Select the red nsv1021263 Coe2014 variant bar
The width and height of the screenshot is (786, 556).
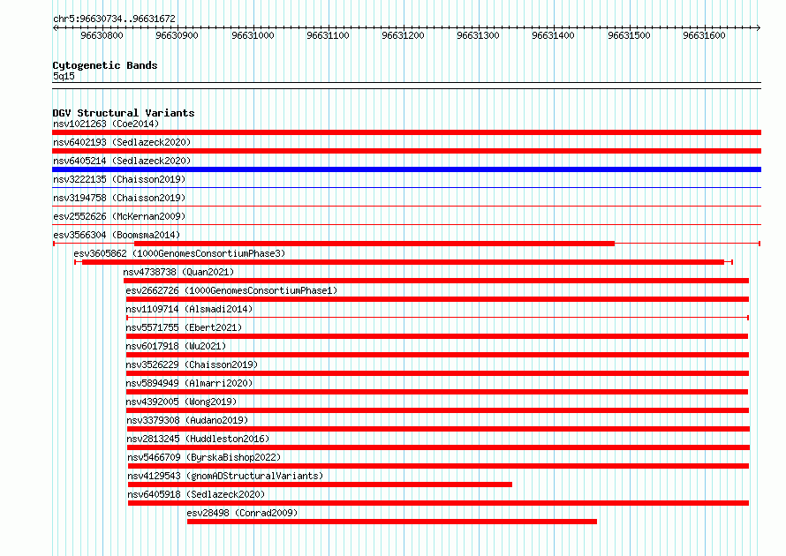[x=406, y=132]
